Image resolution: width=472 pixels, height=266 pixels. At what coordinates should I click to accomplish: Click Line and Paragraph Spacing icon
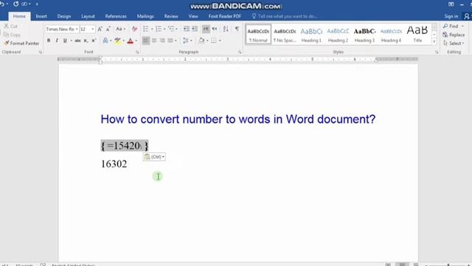[186, 41]
